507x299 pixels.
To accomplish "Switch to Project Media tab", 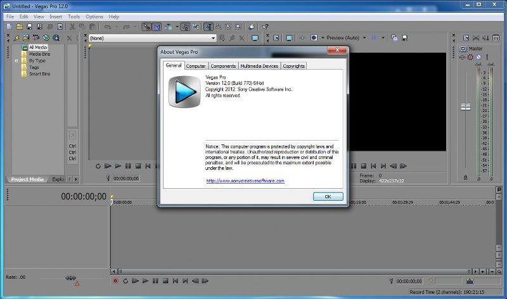I will point(27,179).
